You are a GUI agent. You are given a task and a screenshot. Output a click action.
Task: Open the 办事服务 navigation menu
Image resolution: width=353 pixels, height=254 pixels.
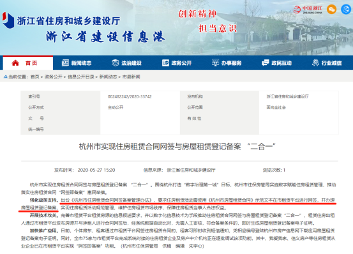[227, 63]
